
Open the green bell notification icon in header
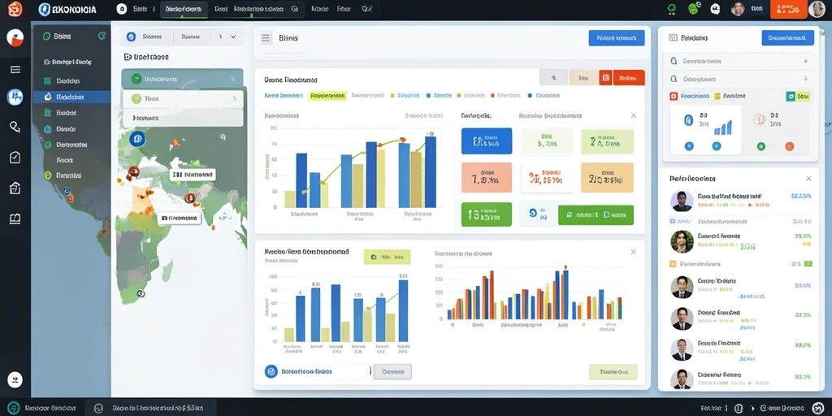click(672, 9)
